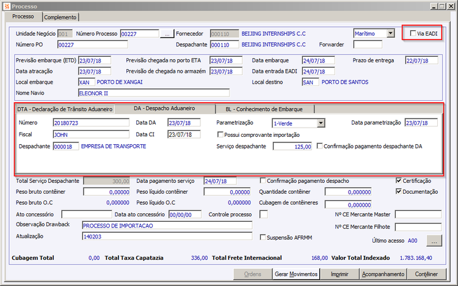This screenshot has width=458, height=286.
Task: Click Peso líquido contêiner field
Action: 227,192
